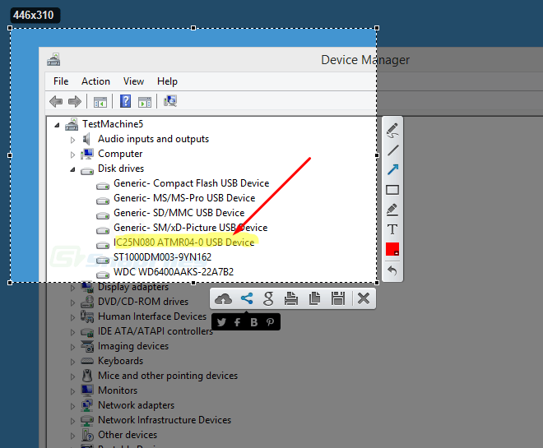The height and width of the screenshot is (448, 543).
Task: Open the red color picker swatch
Action: click(x=392, y=250)
